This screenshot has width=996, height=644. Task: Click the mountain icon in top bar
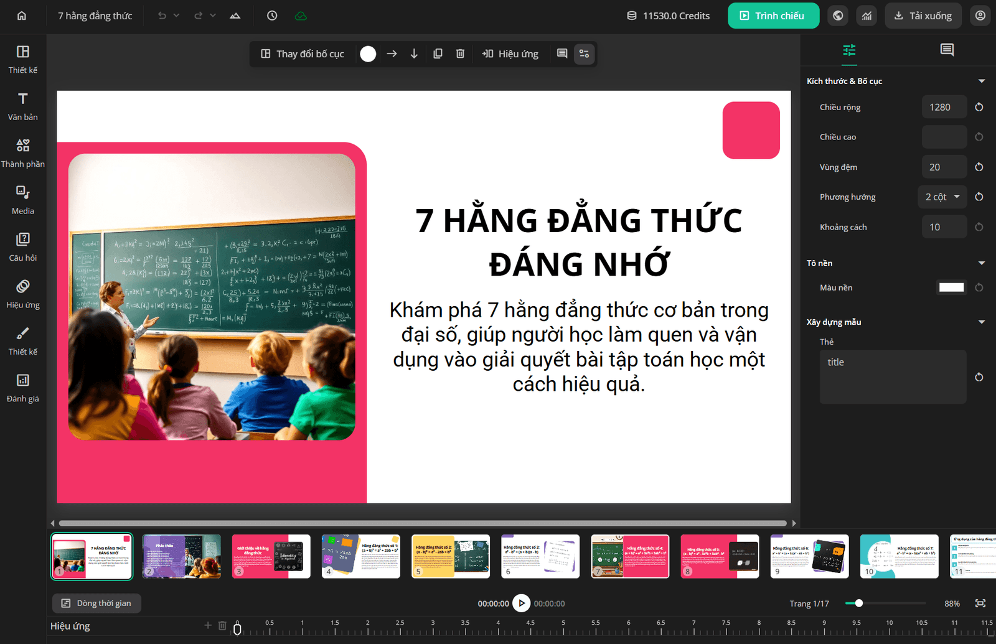[235, 16]
